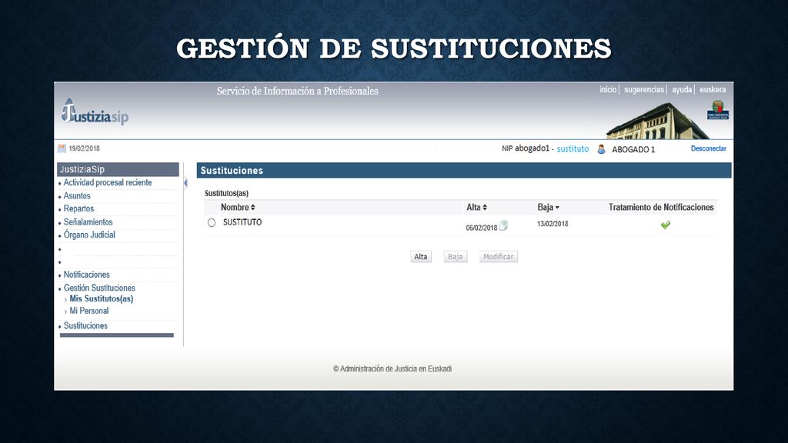Viewport: 788px width, 443px height.
Task: Click the Tratamiento de Notificaciones column header
Action: pos(661,207)
